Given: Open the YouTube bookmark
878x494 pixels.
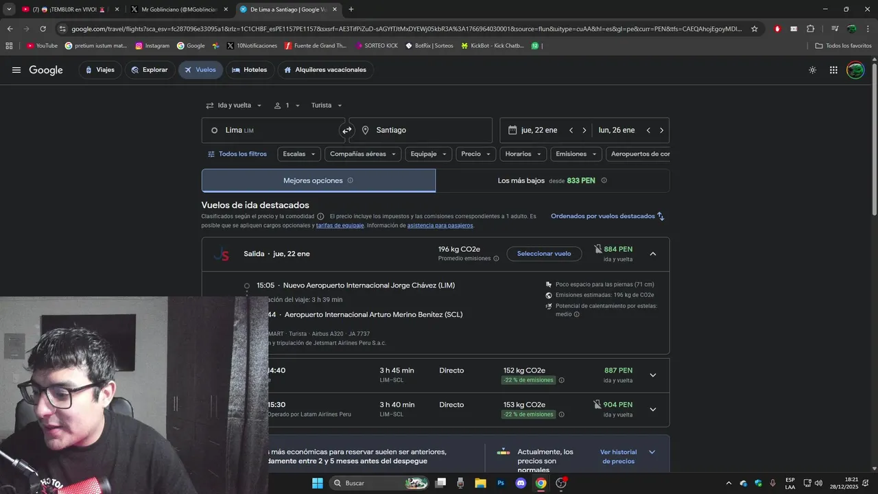Looking at the screenshot, I should (x=42, y=46).
